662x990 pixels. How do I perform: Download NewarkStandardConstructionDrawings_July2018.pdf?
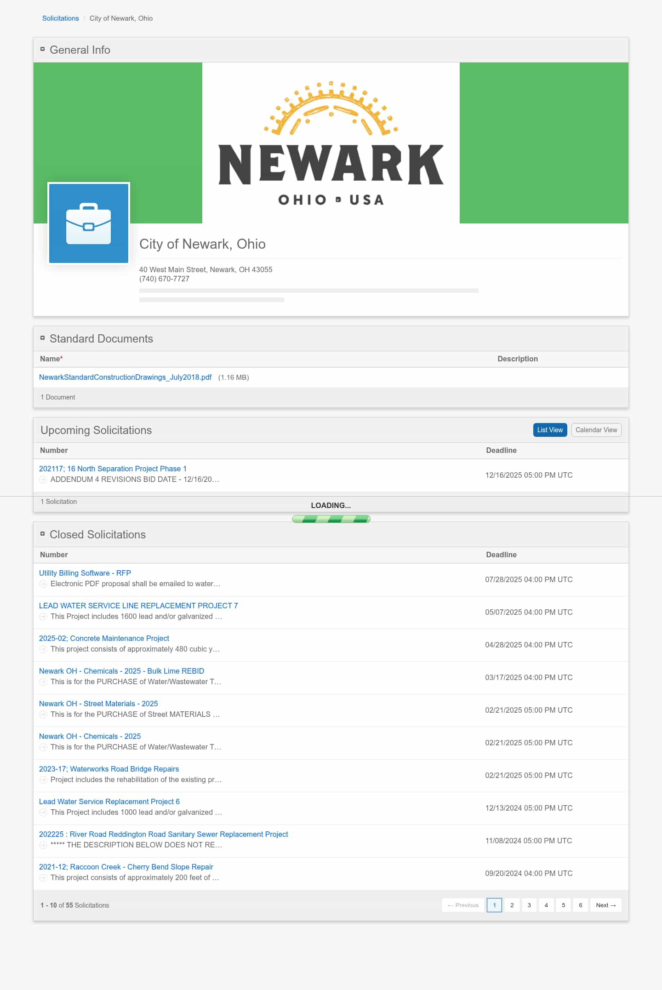coord(126,377)
